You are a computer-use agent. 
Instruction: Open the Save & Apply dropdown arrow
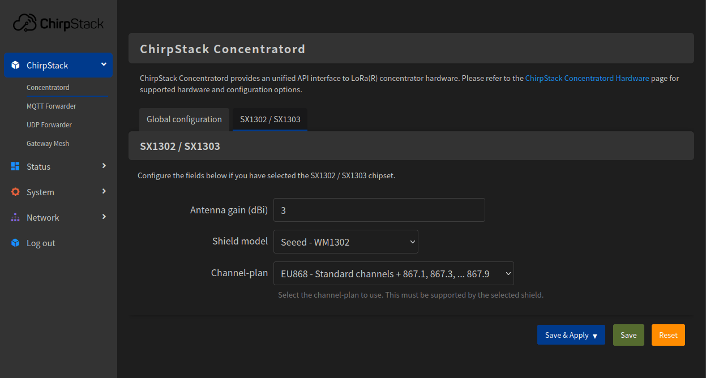coord(595,336)
